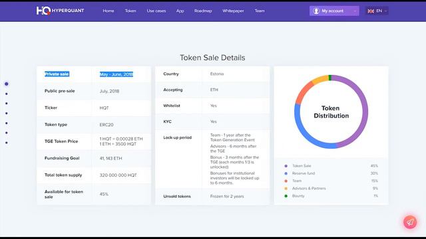Click the Token Sale legend label
The image size is (426, 239).
click(302, 166)
